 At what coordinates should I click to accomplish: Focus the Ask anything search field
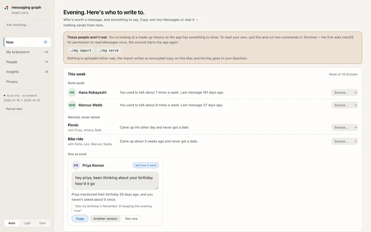pyautogui.click(x=27, y=25)
